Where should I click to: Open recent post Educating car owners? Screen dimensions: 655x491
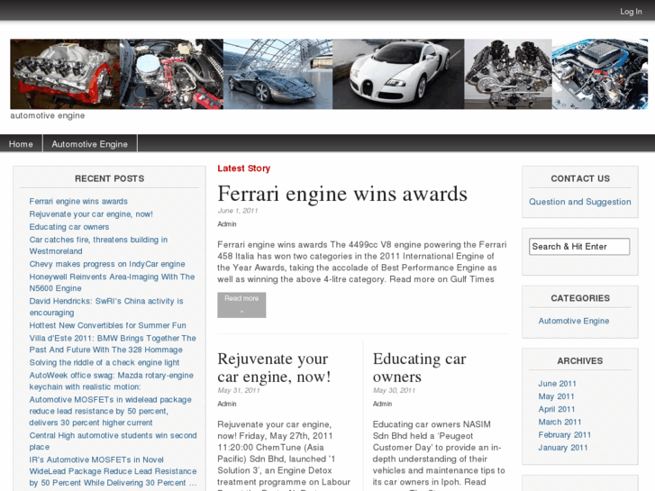tap(69, 227)
